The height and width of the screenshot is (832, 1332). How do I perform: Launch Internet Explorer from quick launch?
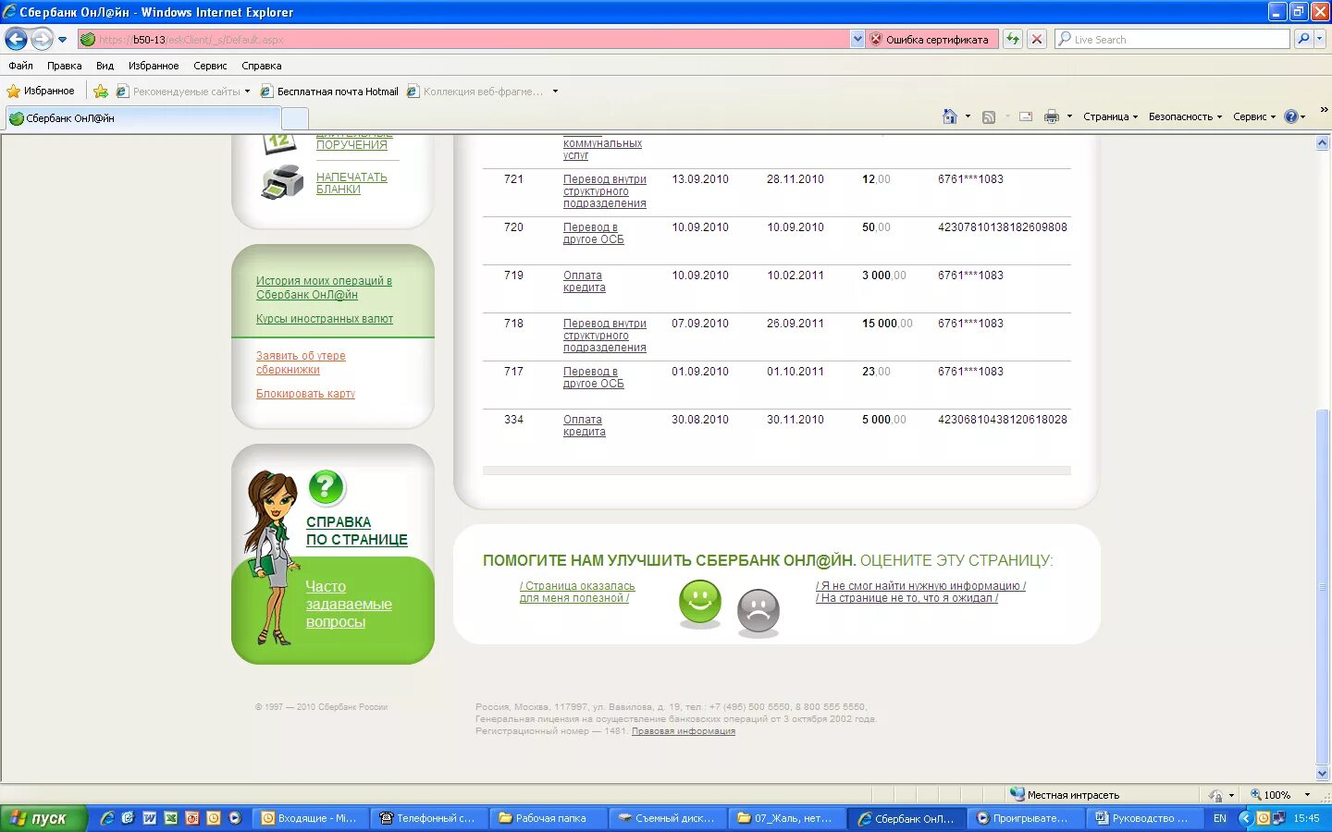[x=107, y=818]
